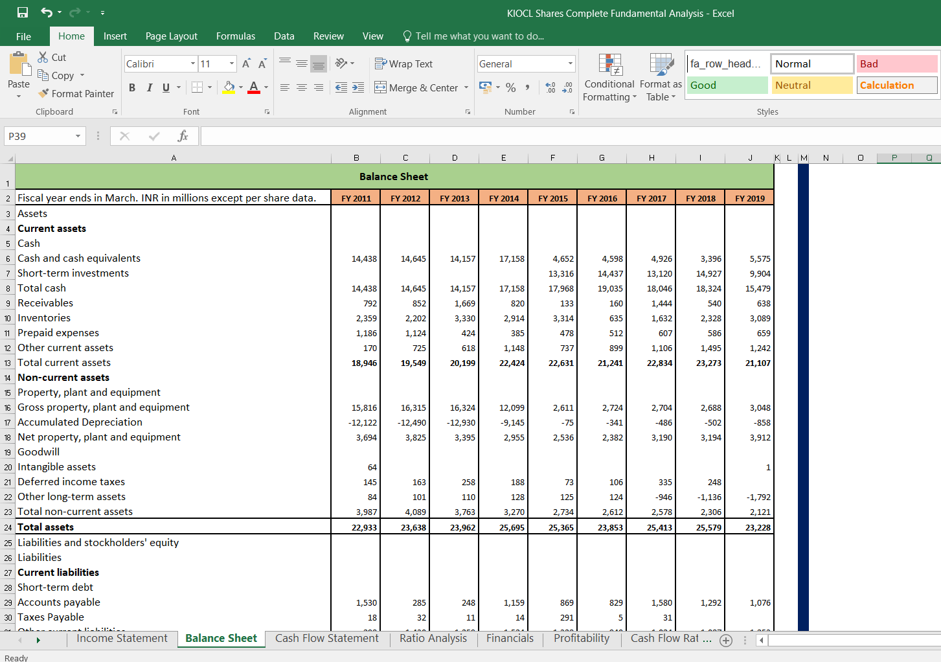This screenshot has height=662, width=941.
Task: Click in the formula bar input
Action: point(570,136)
